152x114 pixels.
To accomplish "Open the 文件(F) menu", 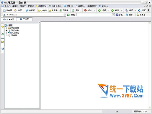I will coord(6,6).
